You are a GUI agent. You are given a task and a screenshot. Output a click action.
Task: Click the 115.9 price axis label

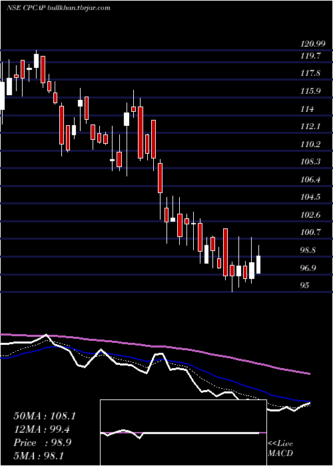point(310,91)
